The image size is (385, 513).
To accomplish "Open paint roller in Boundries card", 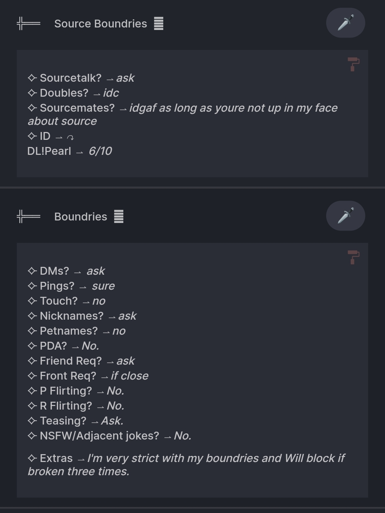I will 353,257.
